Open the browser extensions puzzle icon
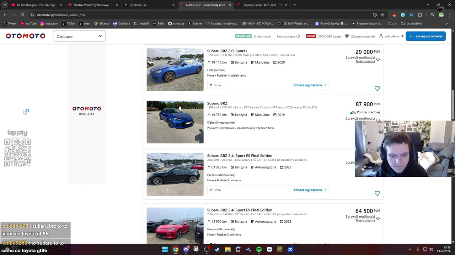The width and height of the screenshot is (455, 255). (x=420, y=15)
